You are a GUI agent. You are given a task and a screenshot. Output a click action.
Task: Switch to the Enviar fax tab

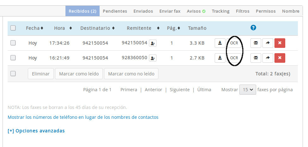tap(170, 11)
